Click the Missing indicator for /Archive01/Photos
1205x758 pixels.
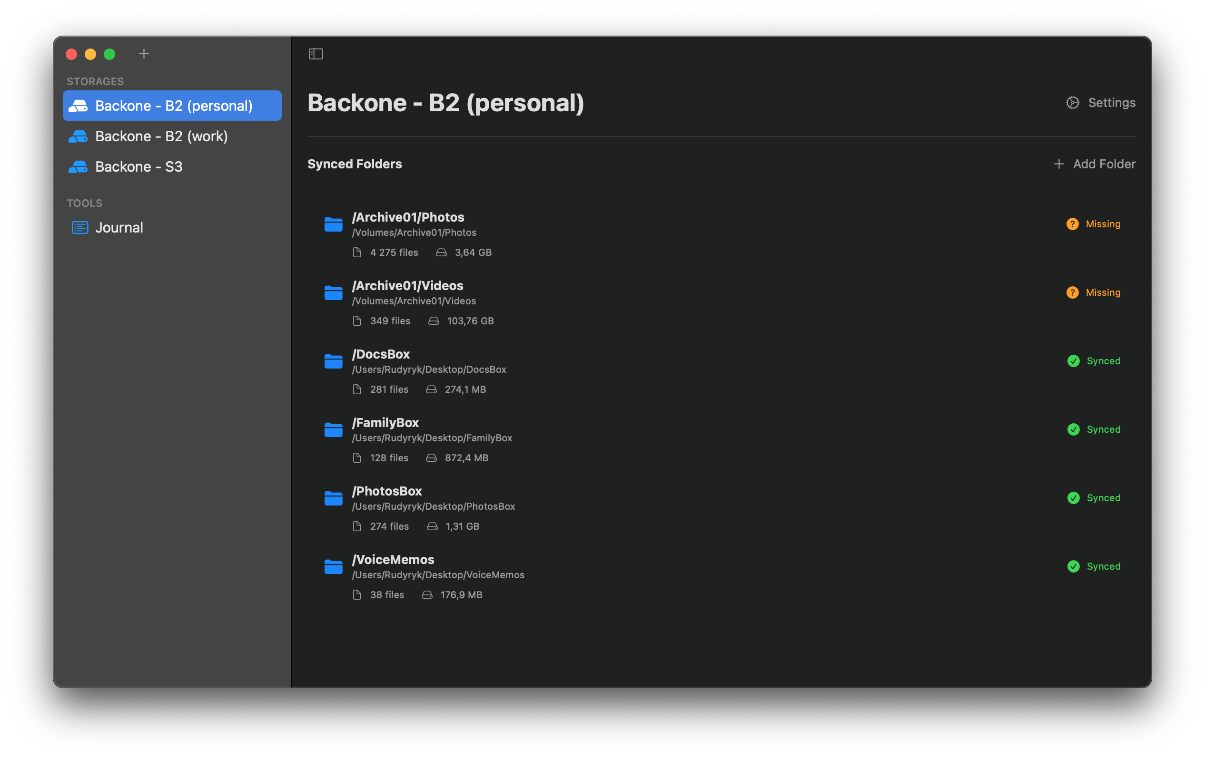point(1073,224)
